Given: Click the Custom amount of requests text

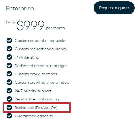Looking at the screenshot, I should pos(40,41).
